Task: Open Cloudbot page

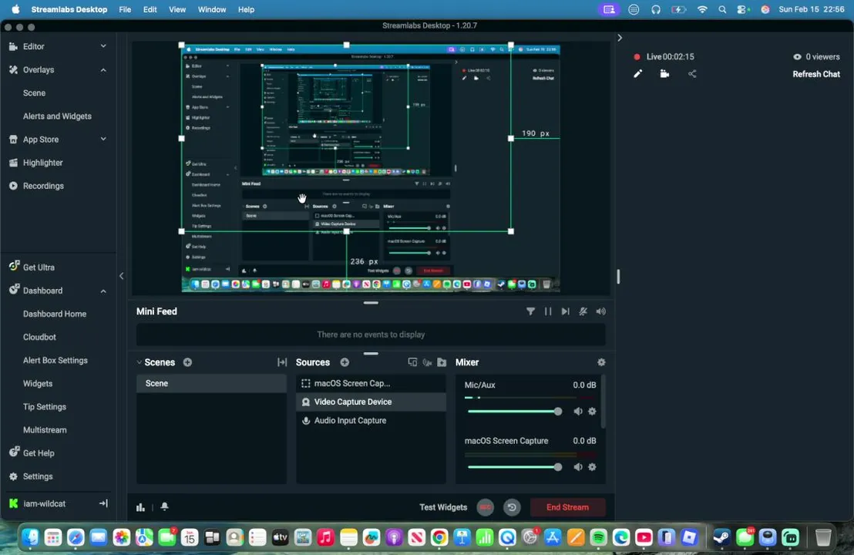Action: point(39,337)
